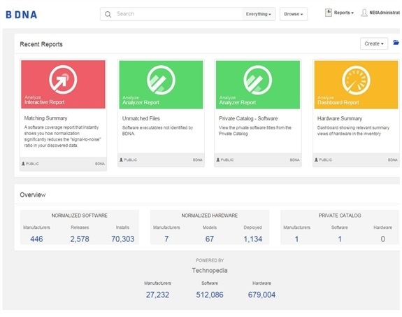Click the user profile icon
Image resolution: width=402 pixels, height=317 pixels.
(x=364, y=13)
